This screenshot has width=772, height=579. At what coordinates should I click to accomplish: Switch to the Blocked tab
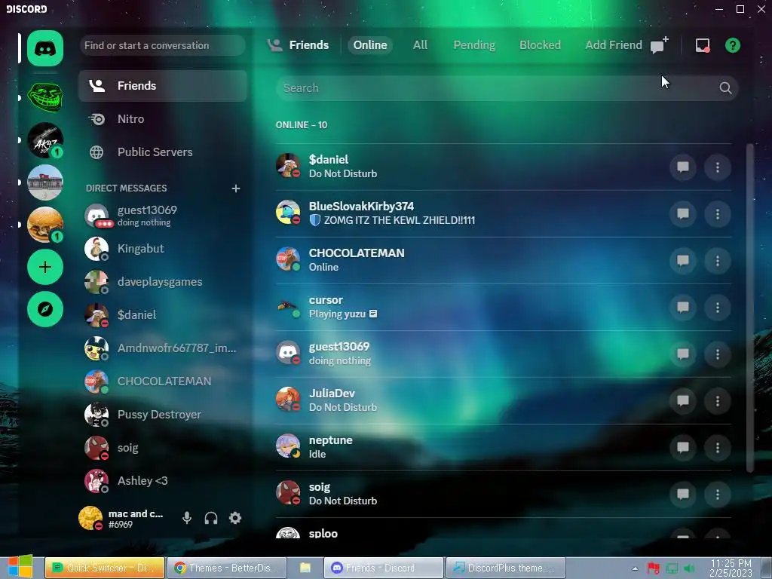[x=540, y=44]
